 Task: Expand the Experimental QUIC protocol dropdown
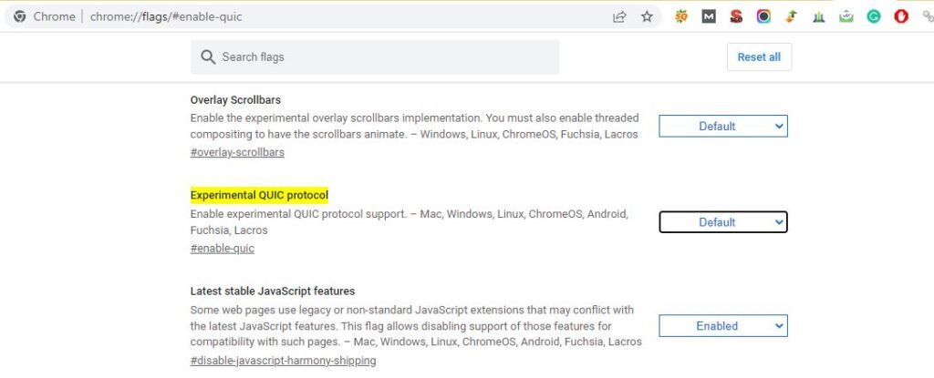coord(723,222)
